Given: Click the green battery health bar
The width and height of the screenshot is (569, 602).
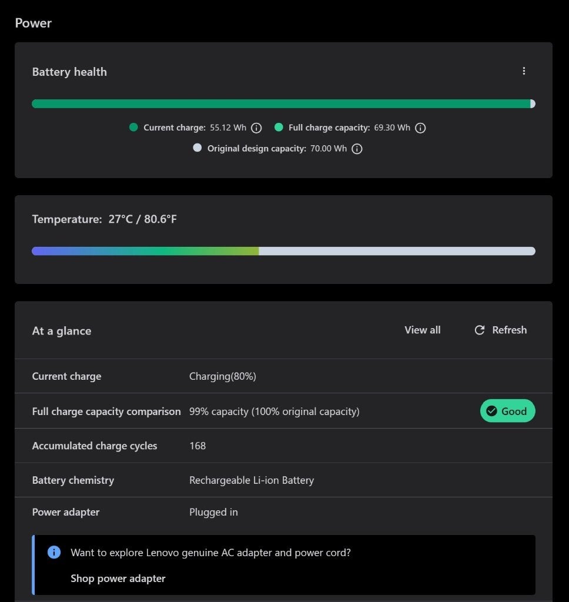Looking at the screenshot, I should point(283,103).
